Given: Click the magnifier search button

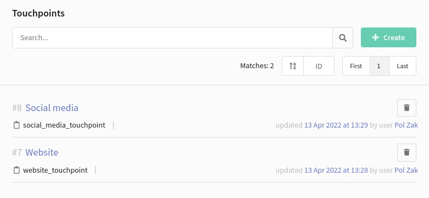Looking at the screenshot, I should click(343, 37).
